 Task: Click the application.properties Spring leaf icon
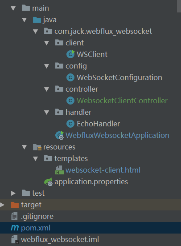(x=48, y=181)
